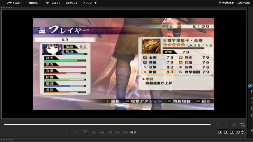Decrease the timecode with the down arrow
Image resolution: width=253 pixels, height=142 pixels.
pyautogui.click(x=242, y=133)
